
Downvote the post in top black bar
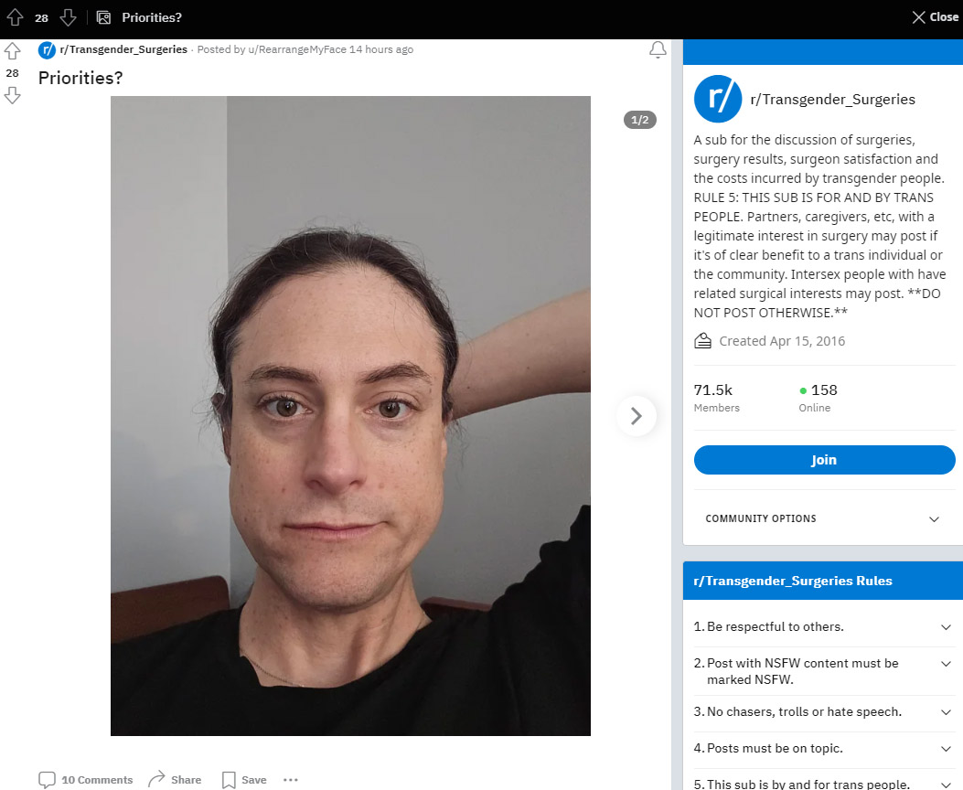tap(68, 17)
